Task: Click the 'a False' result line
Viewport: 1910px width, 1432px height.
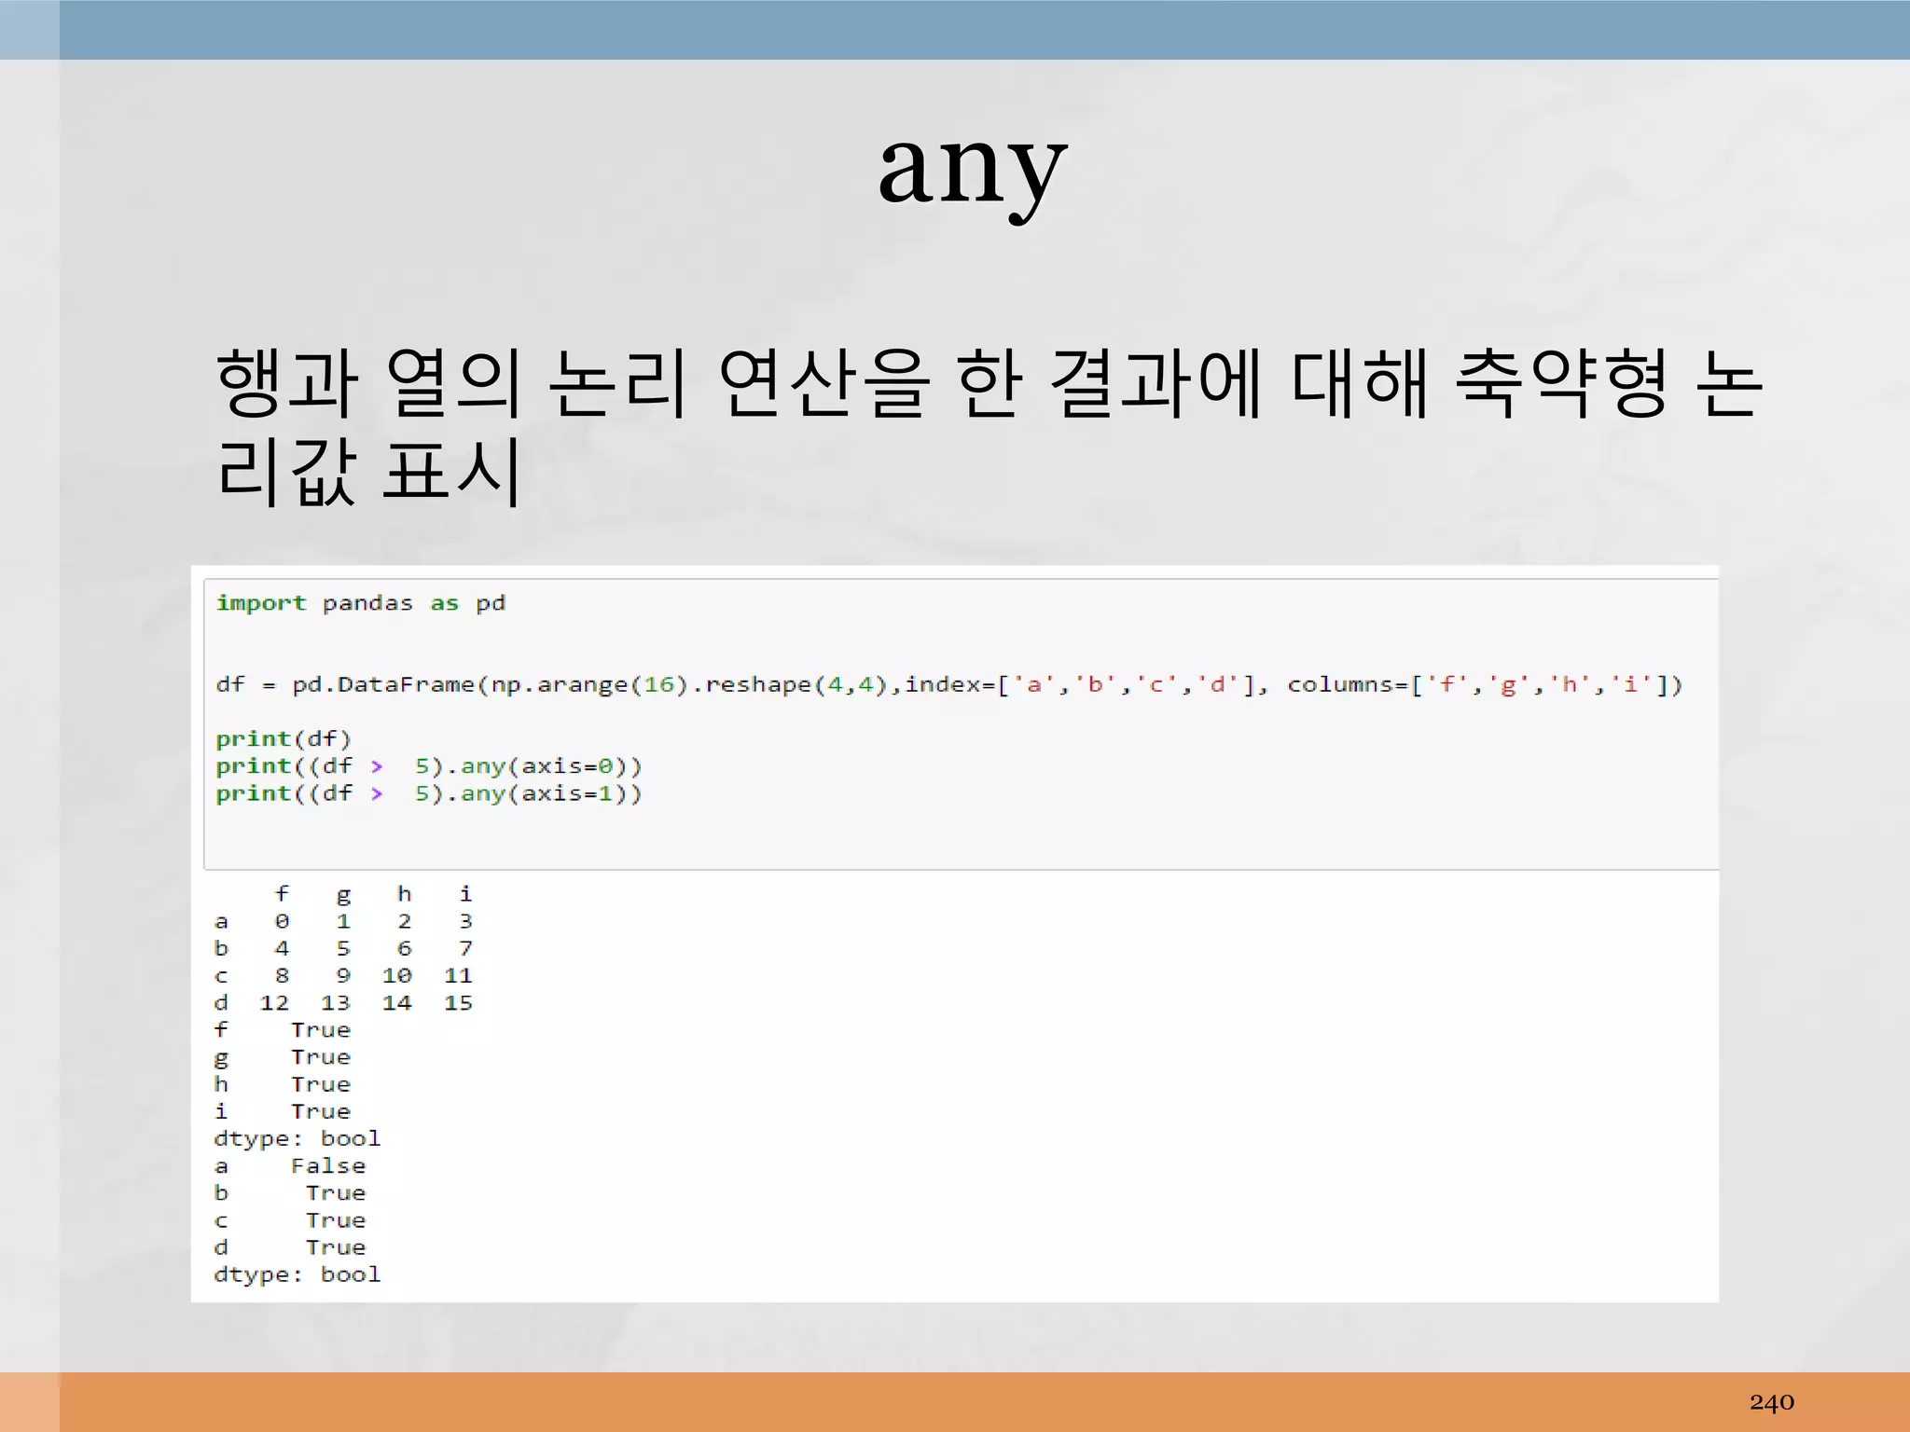Action: pyautogui.click(x=290, y=1166)
